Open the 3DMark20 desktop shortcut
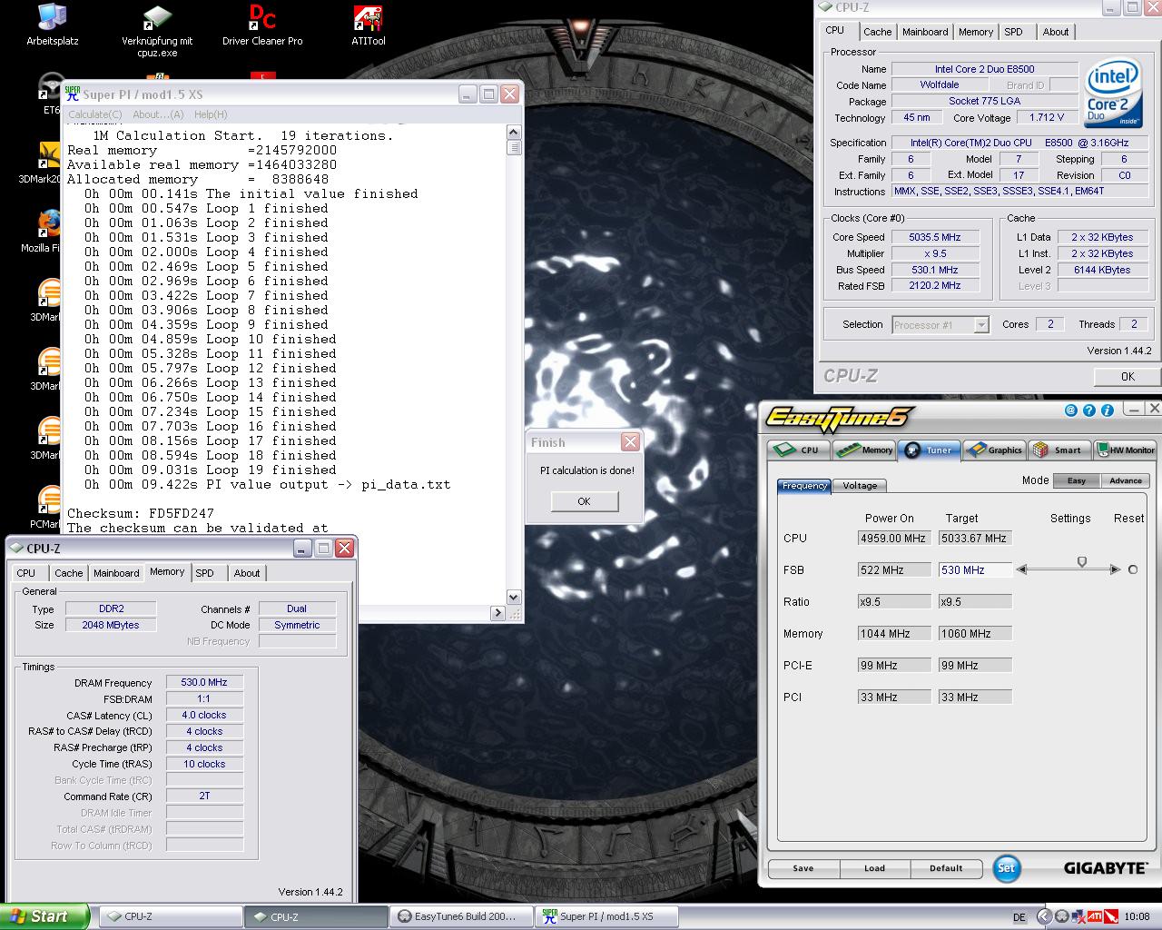 (x=47, y=163)
